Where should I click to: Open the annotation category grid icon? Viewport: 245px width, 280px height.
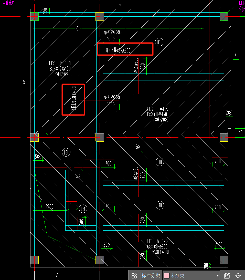click(134, 276)
